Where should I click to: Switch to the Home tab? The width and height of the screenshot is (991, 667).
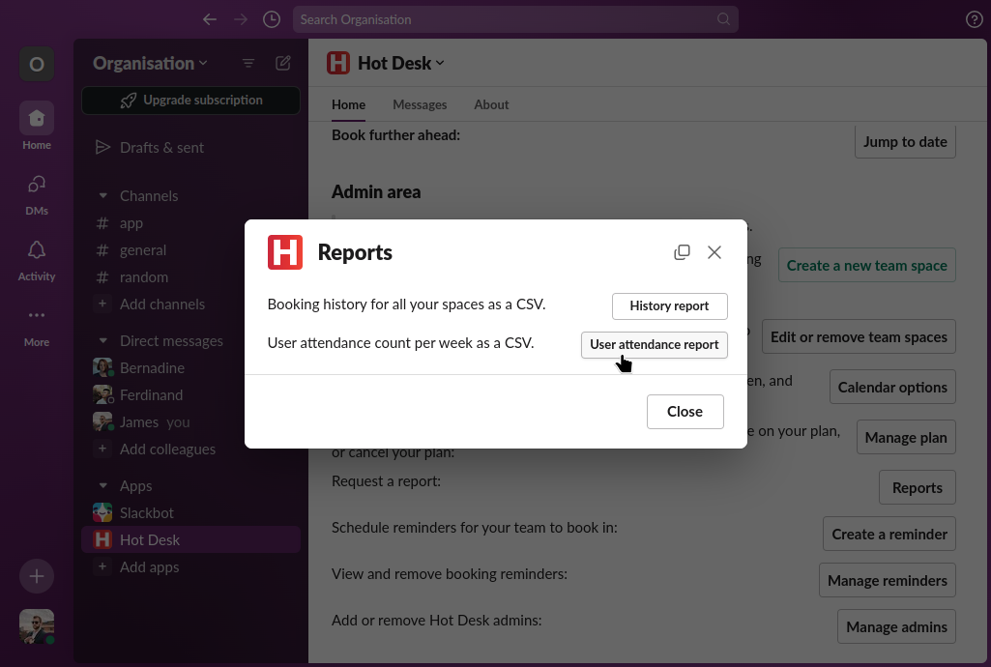[348, 104]
